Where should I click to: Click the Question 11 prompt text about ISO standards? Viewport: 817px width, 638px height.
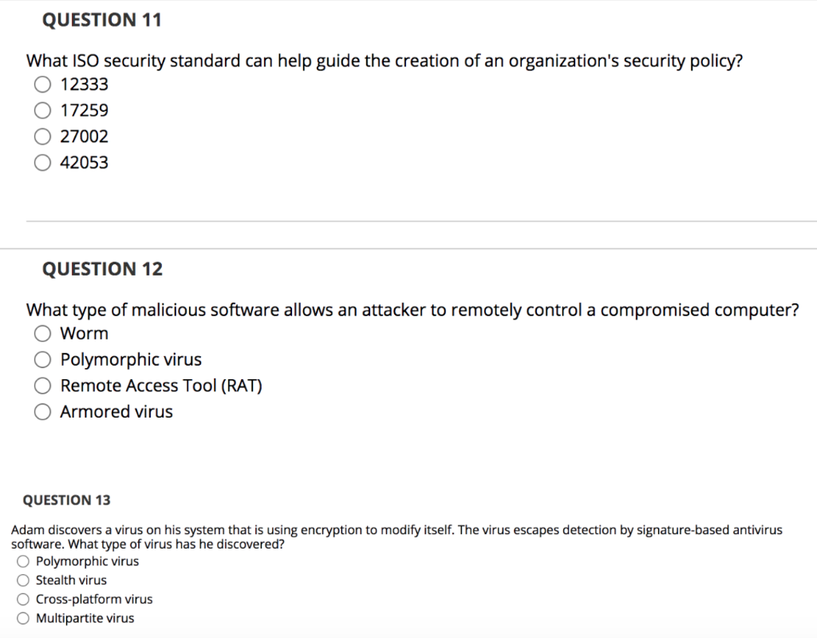click(385, 61)
